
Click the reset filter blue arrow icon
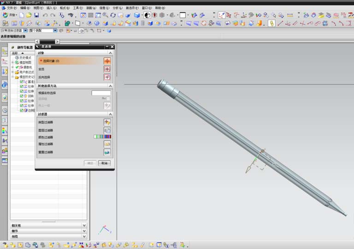click(x=107, y=152)
